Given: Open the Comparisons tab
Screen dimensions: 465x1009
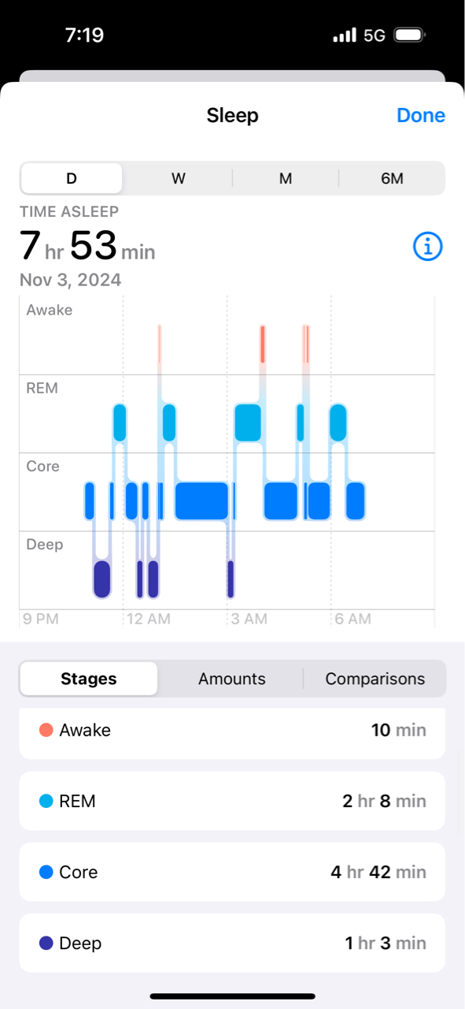Looking at the screenshot, I should [375, 679].
